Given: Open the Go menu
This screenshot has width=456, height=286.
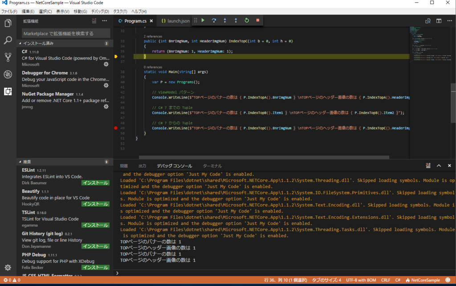Looking at the screenshot, I should [x=80, y=11].
